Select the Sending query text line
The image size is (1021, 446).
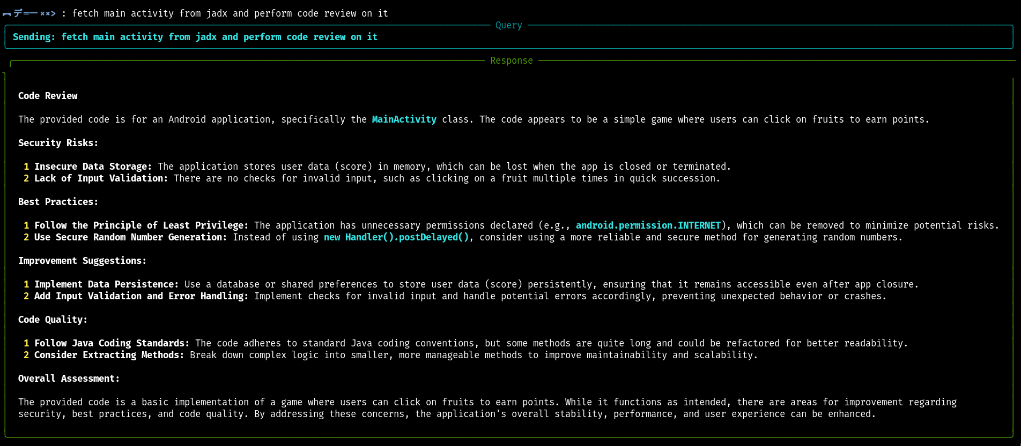[x=195, y=37]
